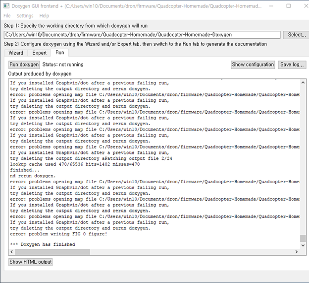Click the 'Output produced by doxygen' label
The width and height of the screenshot is (309, 283).
[40, 73]
